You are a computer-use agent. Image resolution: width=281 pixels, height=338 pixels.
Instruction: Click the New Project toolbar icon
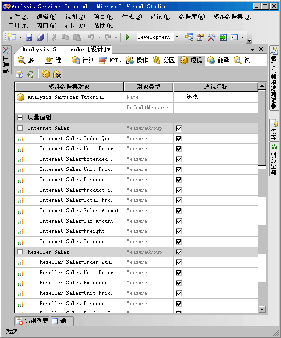tap(12, 37)
